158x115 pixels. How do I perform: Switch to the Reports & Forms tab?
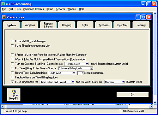48,25
